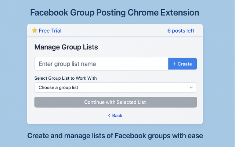
Task: Check the 6 posts left counter
Action: click(x=181, y=31)
